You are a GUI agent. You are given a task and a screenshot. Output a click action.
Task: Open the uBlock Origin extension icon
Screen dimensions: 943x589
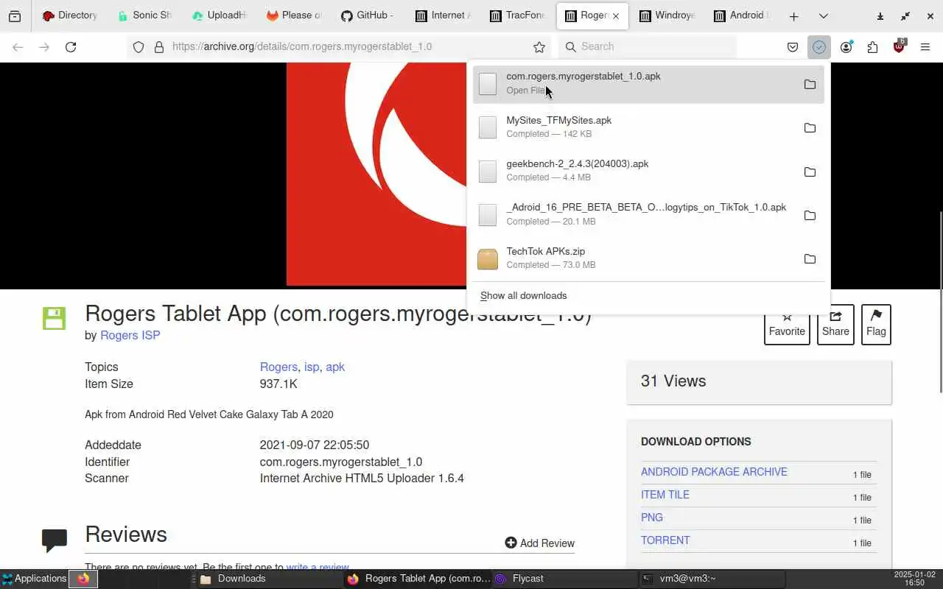(x=899, y=46)
